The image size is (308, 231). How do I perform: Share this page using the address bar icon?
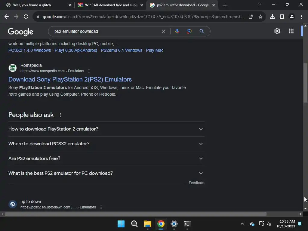(251, 17)
